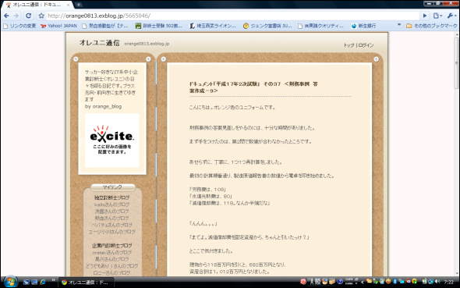Click the browser forward arrow

(16, 16)
